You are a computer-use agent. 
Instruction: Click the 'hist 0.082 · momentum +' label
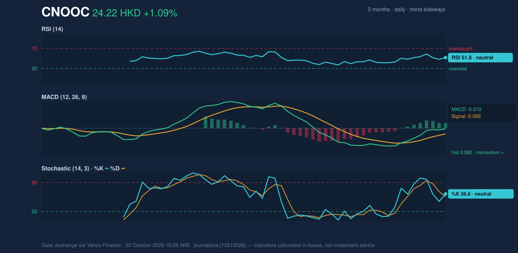[x=477, y=153]
